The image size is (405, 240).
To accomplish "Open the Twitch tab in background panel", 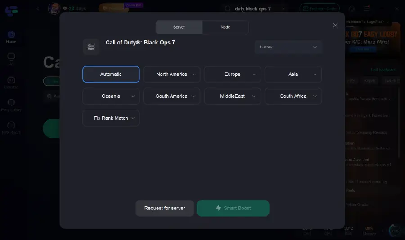I will point(392,81).
